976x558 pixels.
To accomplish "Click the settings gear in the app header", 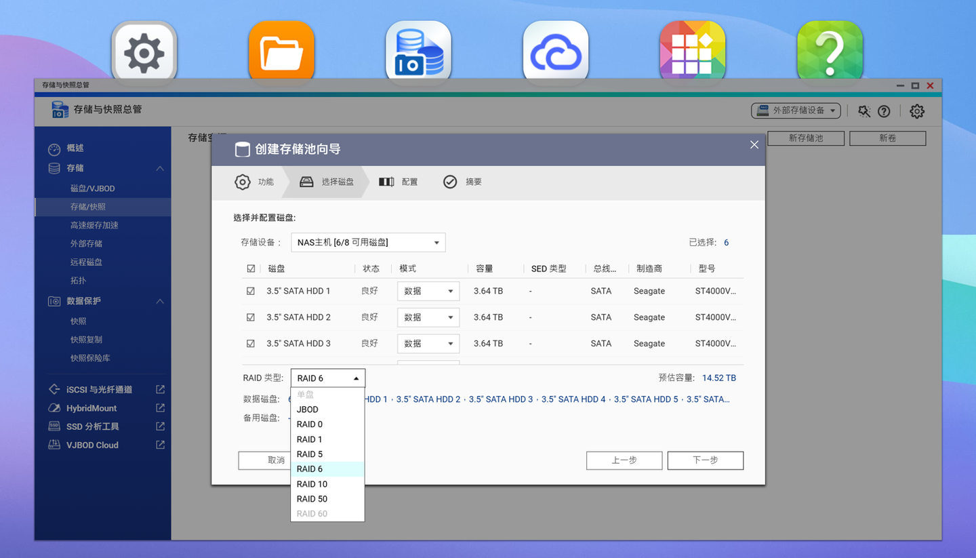I will (917, 111).
